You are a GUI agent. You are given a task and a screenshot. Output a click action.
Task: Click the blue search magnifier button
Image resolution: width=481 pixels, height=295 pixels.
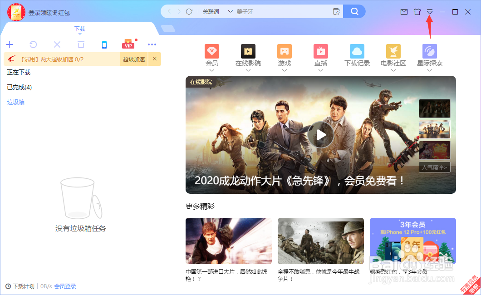(x=354, y=12)
